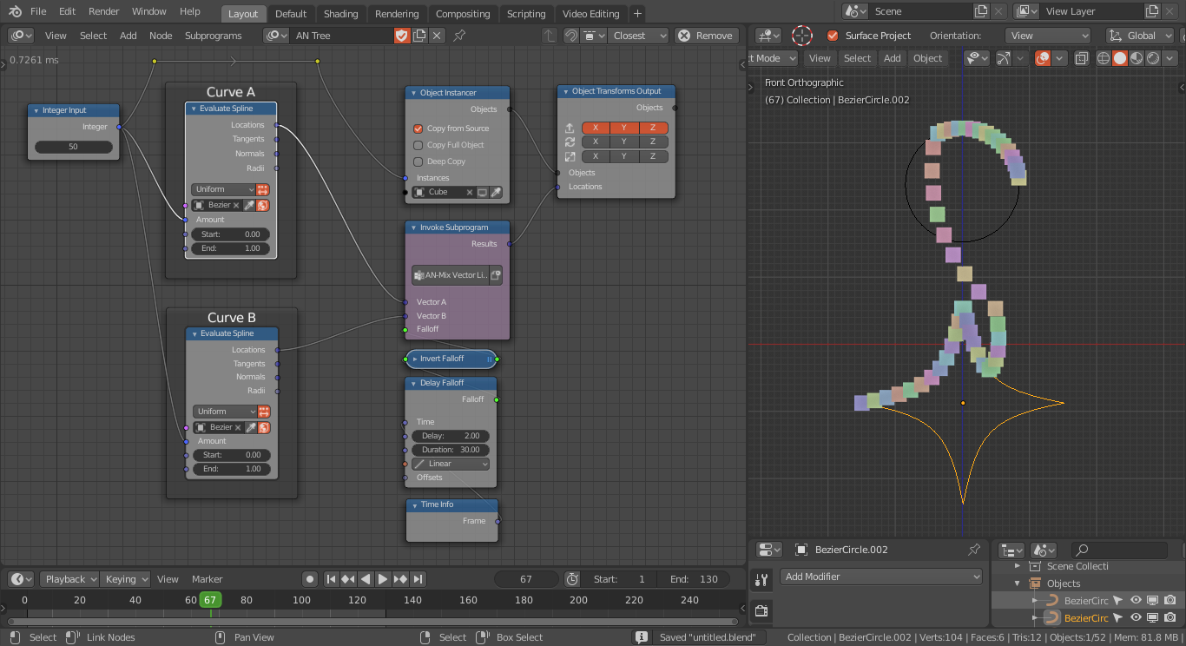Pin the node tree
This screenshot has height=646, width=1186.
pos(459,36)
